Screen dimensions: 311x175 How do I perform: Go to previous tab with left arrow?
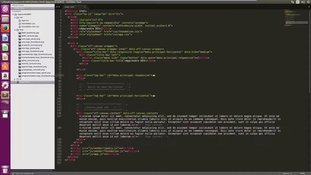pos(57,7)
